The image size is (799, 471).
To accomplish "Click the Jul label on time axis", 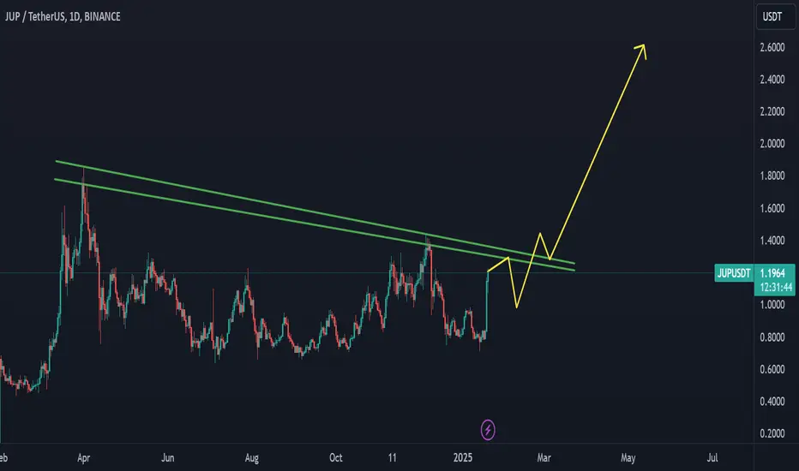I will coord(712,458).
